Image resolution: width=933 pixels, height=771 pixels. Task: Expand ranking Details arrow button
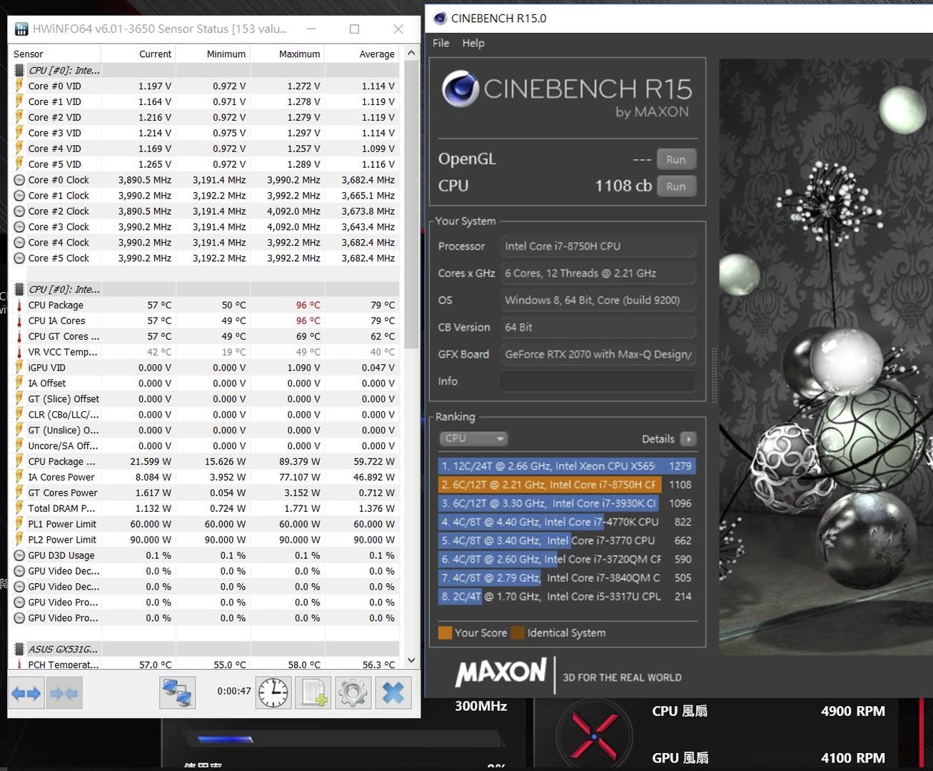point(688,439)
